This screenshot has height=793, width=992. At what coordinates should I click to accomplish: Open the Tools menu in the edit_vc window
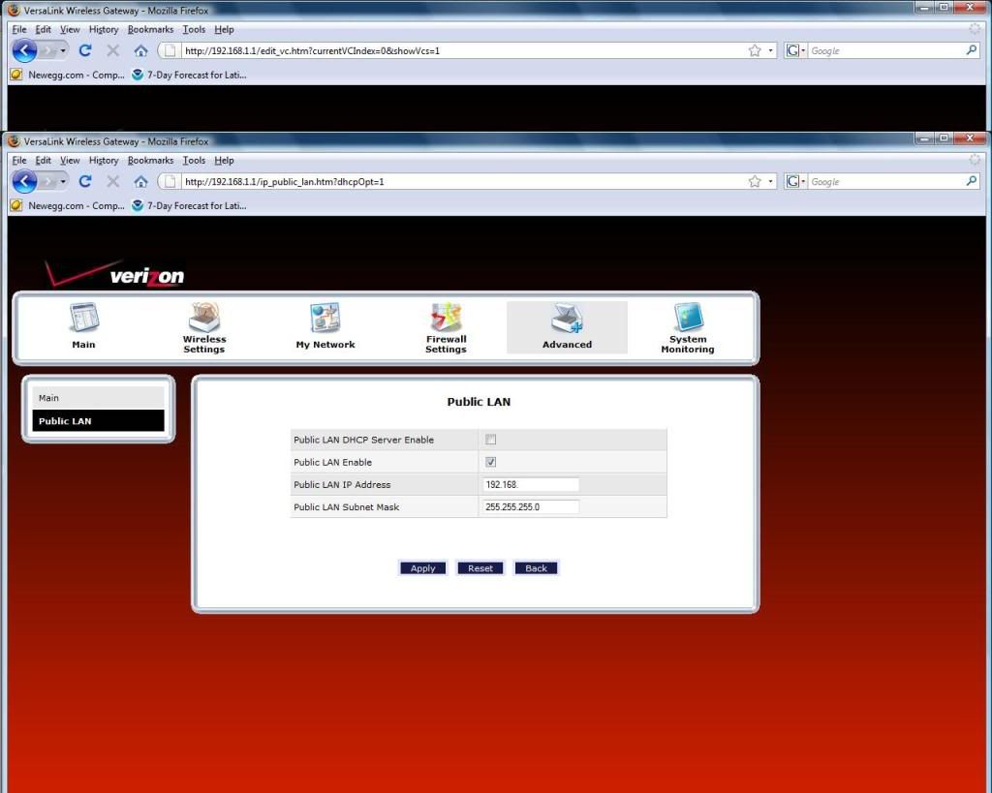[194, 29]
